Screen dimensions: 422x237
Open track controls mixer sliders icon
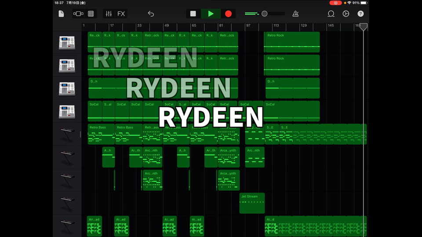click(x=109, y=14)
